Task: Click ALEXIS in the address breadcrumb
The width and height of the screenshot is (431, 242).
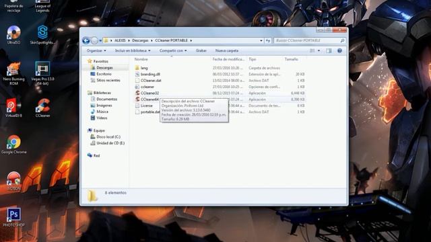Action: pyautogui.click(x=120, y=40)
